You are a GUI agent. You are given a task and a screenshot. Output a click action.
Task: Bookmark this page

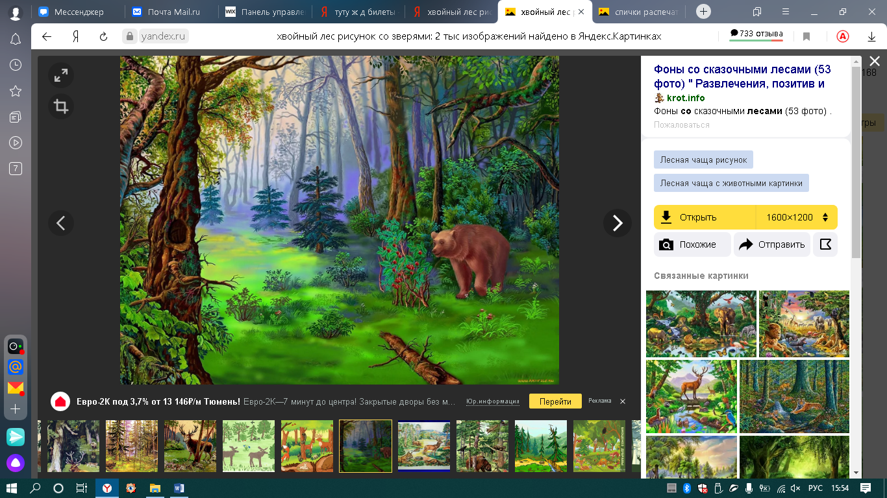coord(806,37)
